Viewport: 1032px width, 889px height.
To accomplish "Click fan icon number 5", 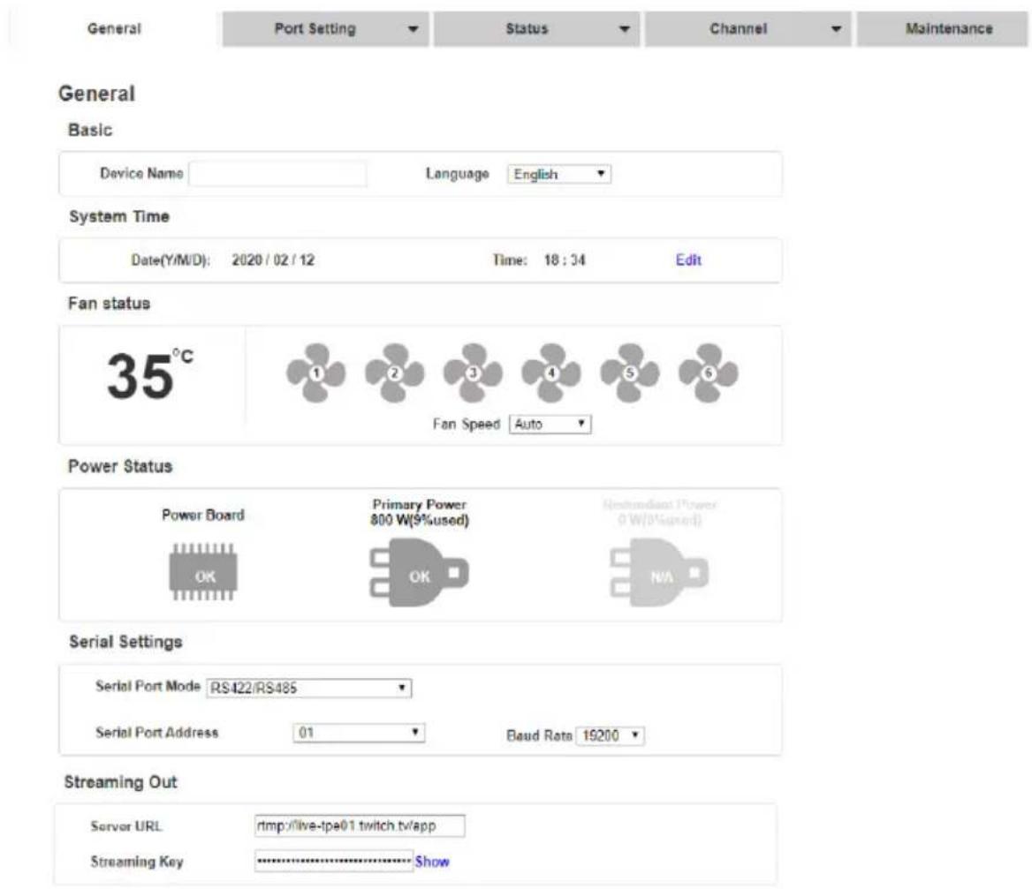I will (x=630, y=373).
